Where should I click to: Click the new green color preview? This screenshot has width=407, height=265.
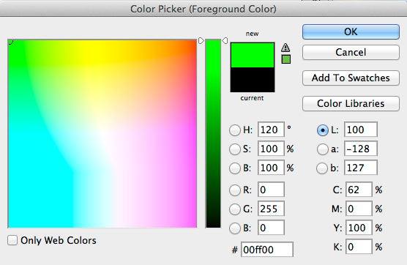253,55
